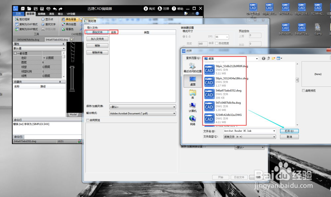Open the 保存/加载列表 default dropdown
The width and height of the screenshot is (331, 197).
pyautogui.click(x=142, y=107)
